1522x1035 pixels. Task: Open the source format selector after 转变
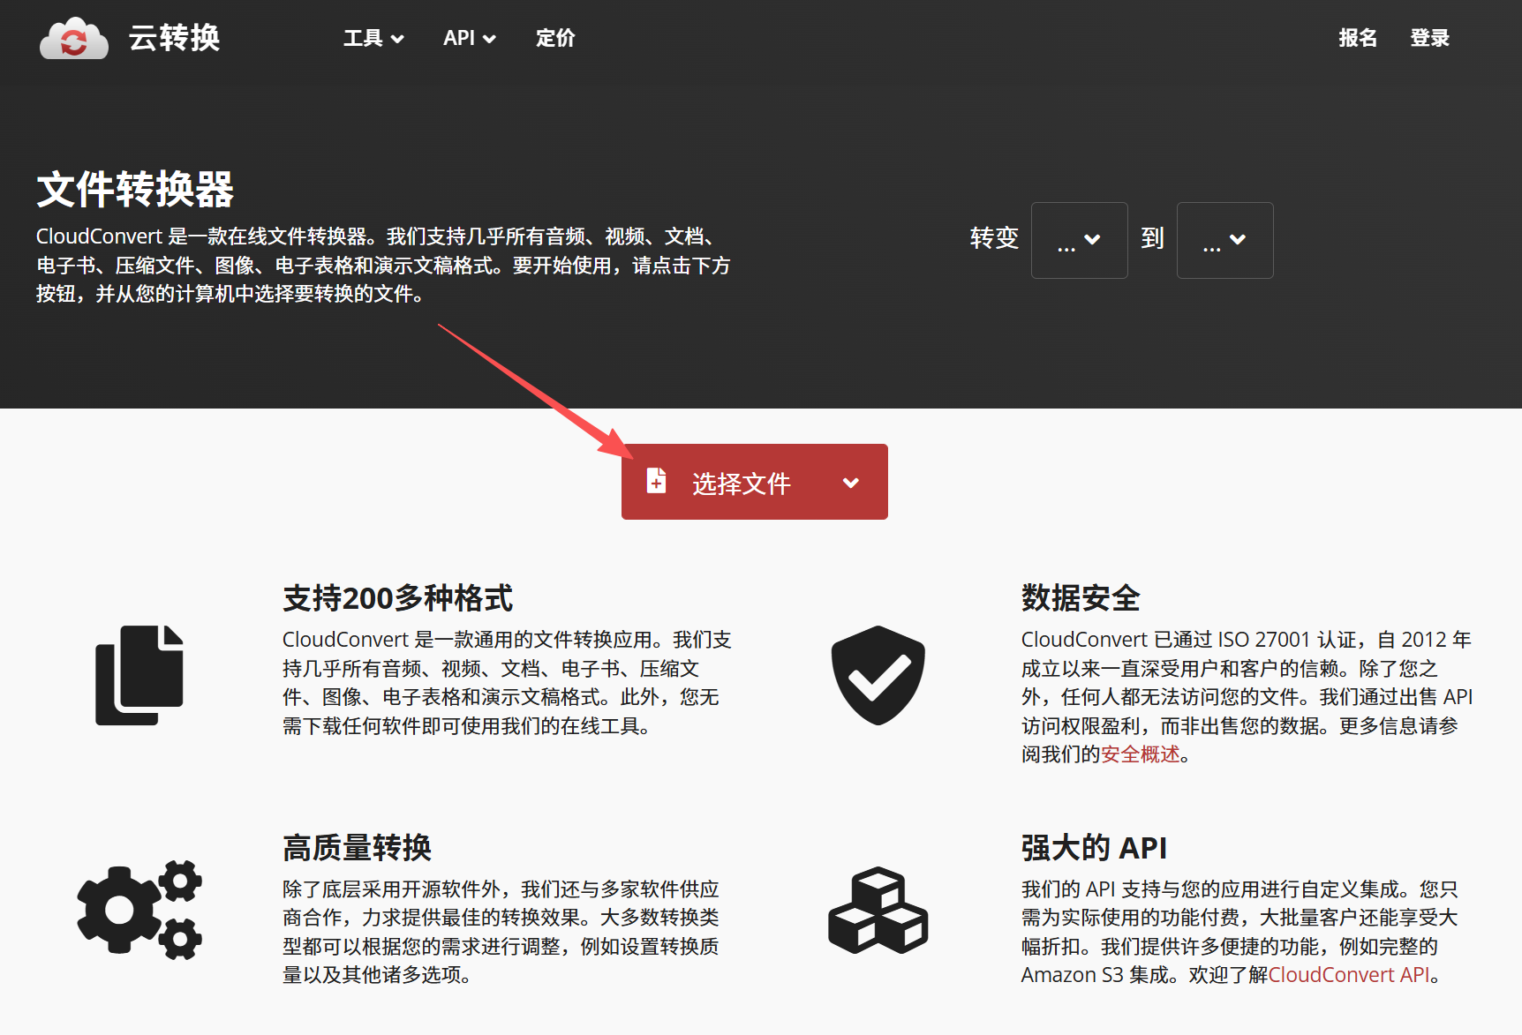coord(1079,240)
